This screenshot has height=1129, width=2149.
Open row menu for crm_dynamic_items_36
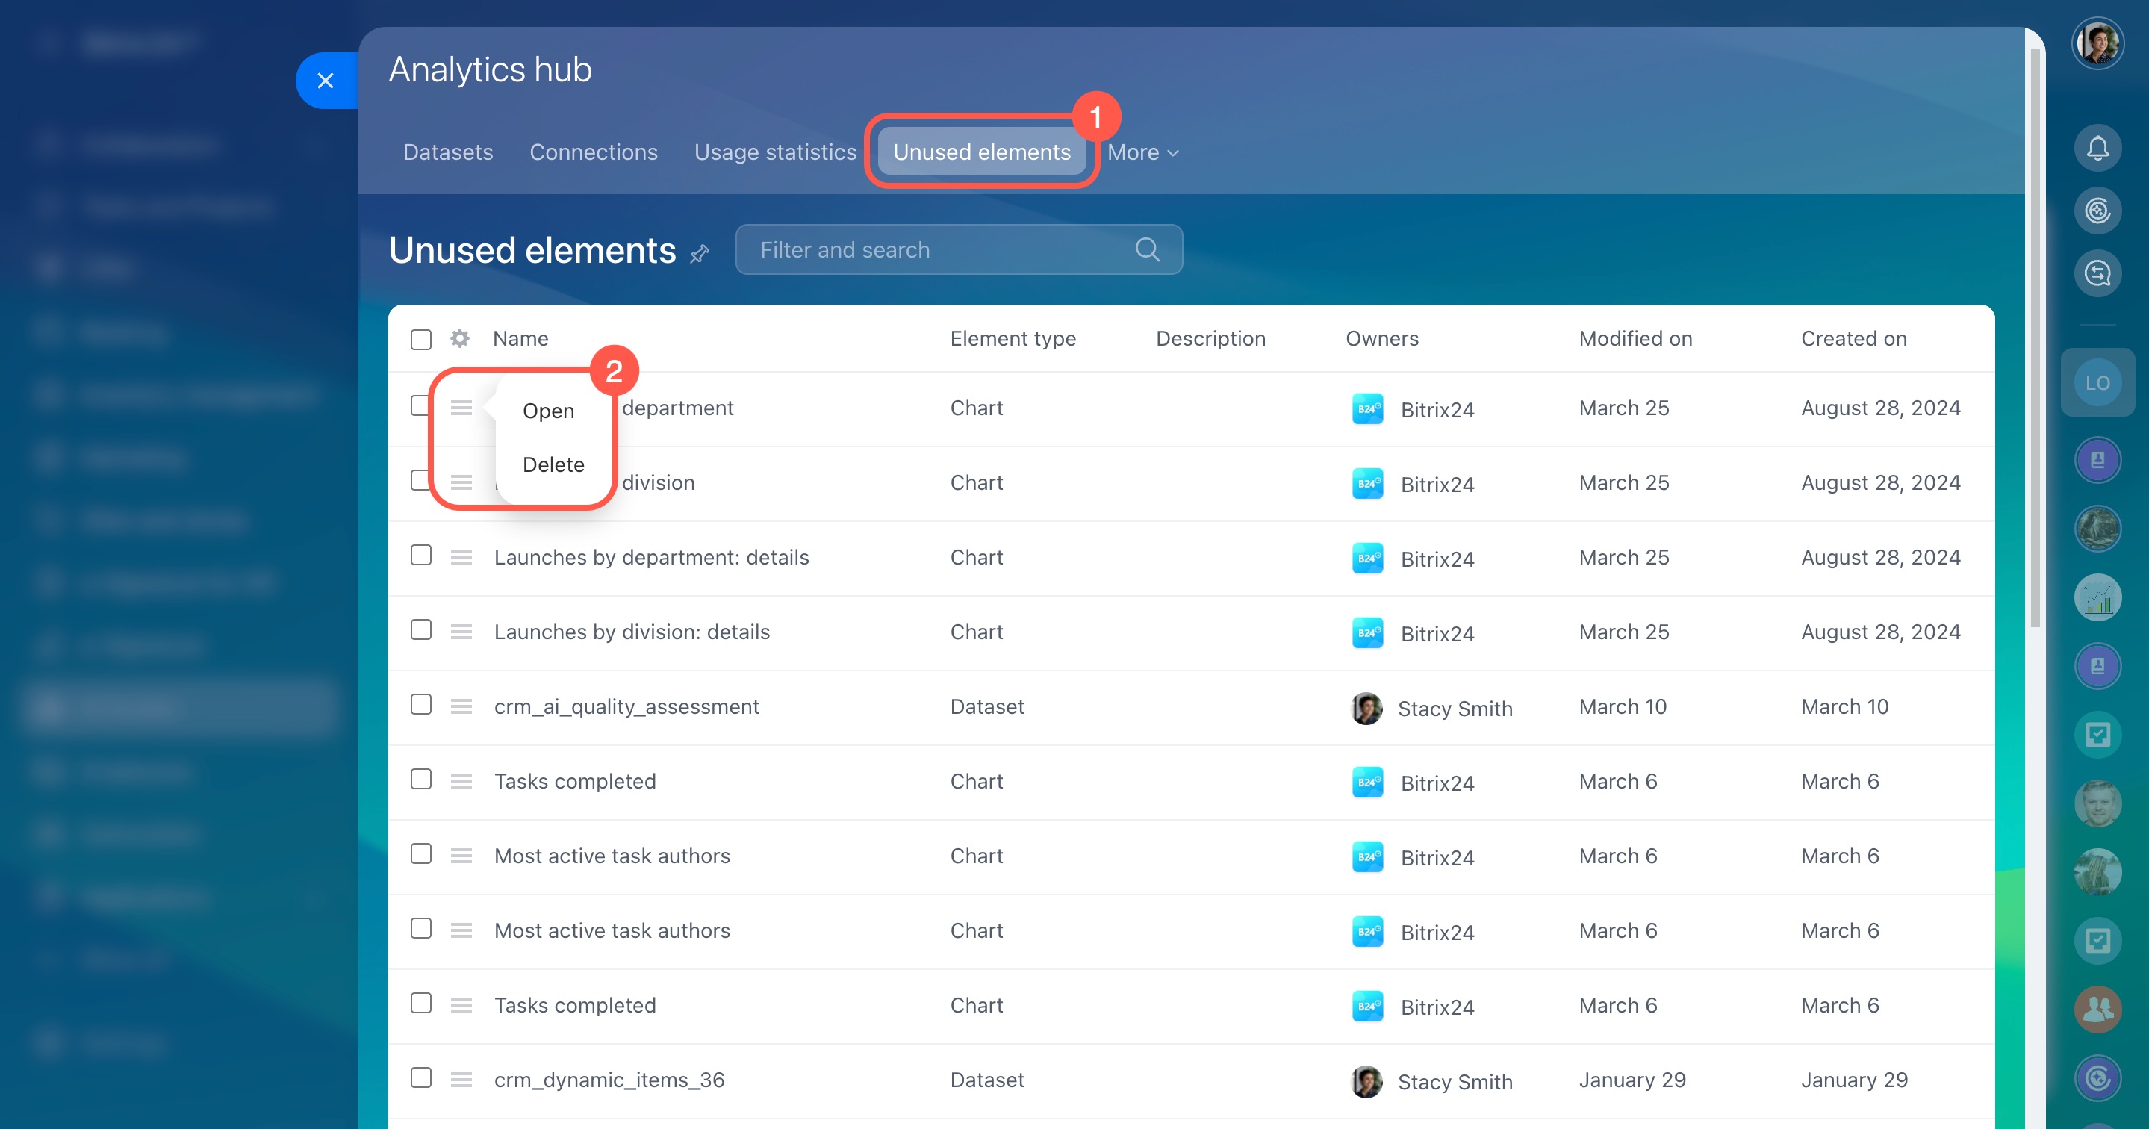coord(461,1080)
